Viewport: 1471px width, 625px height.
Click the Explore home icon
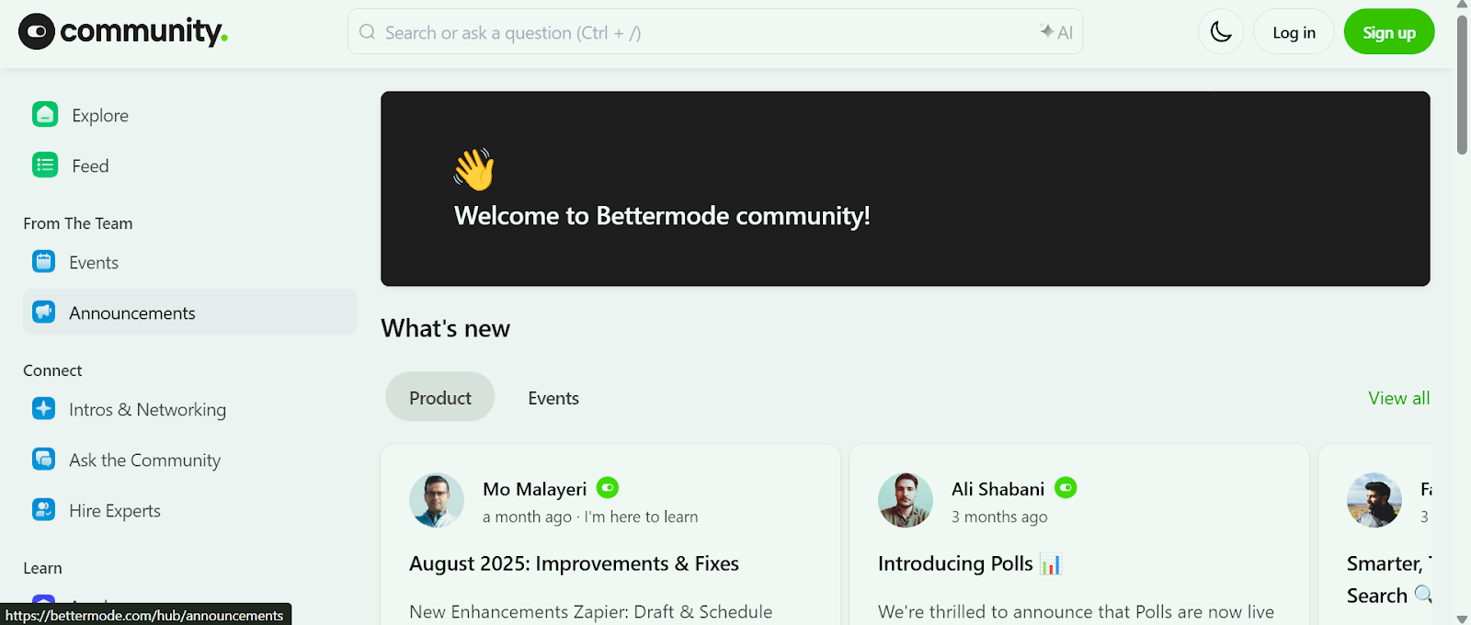45,115
